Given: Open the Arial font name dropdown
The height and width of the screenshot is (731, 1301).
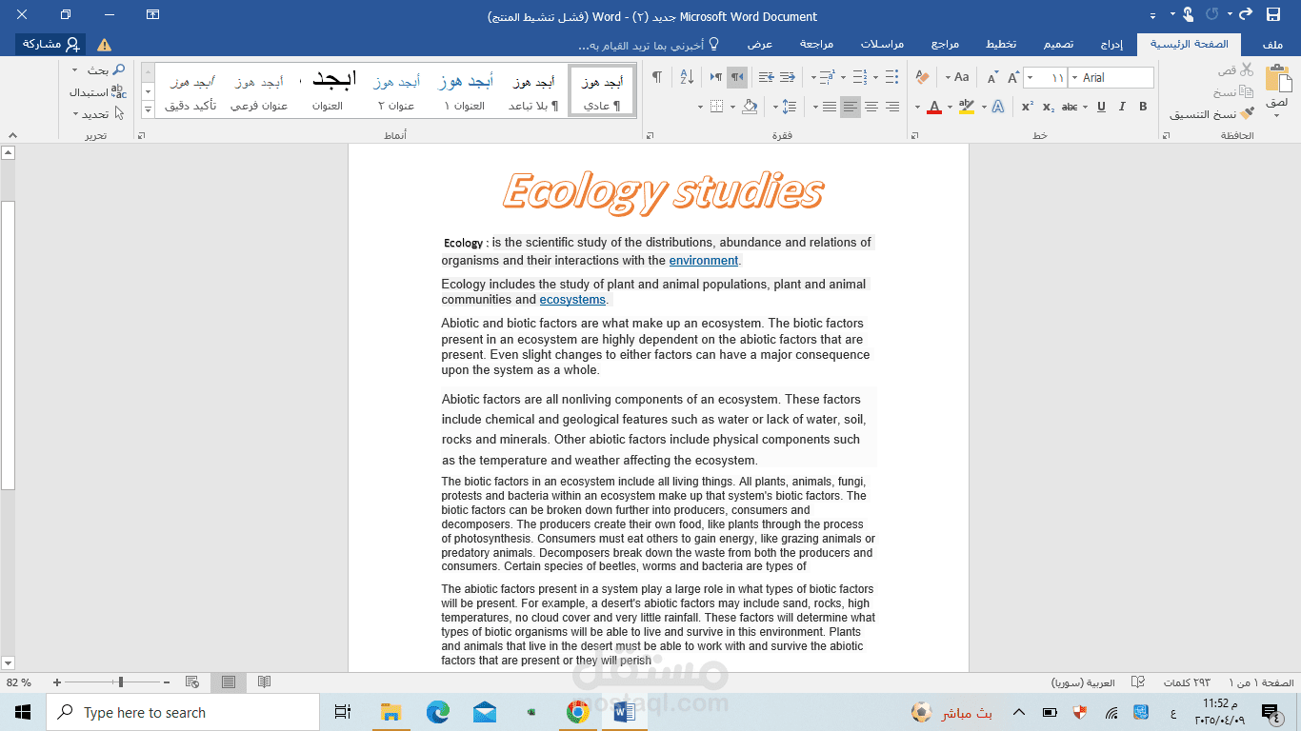Looking at the screenshot, I should coord(1074,77).
